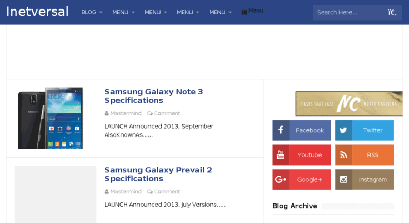Click the RSS feed icon
The width and height of the screenshot is (409, 223).
pos(344,155)
